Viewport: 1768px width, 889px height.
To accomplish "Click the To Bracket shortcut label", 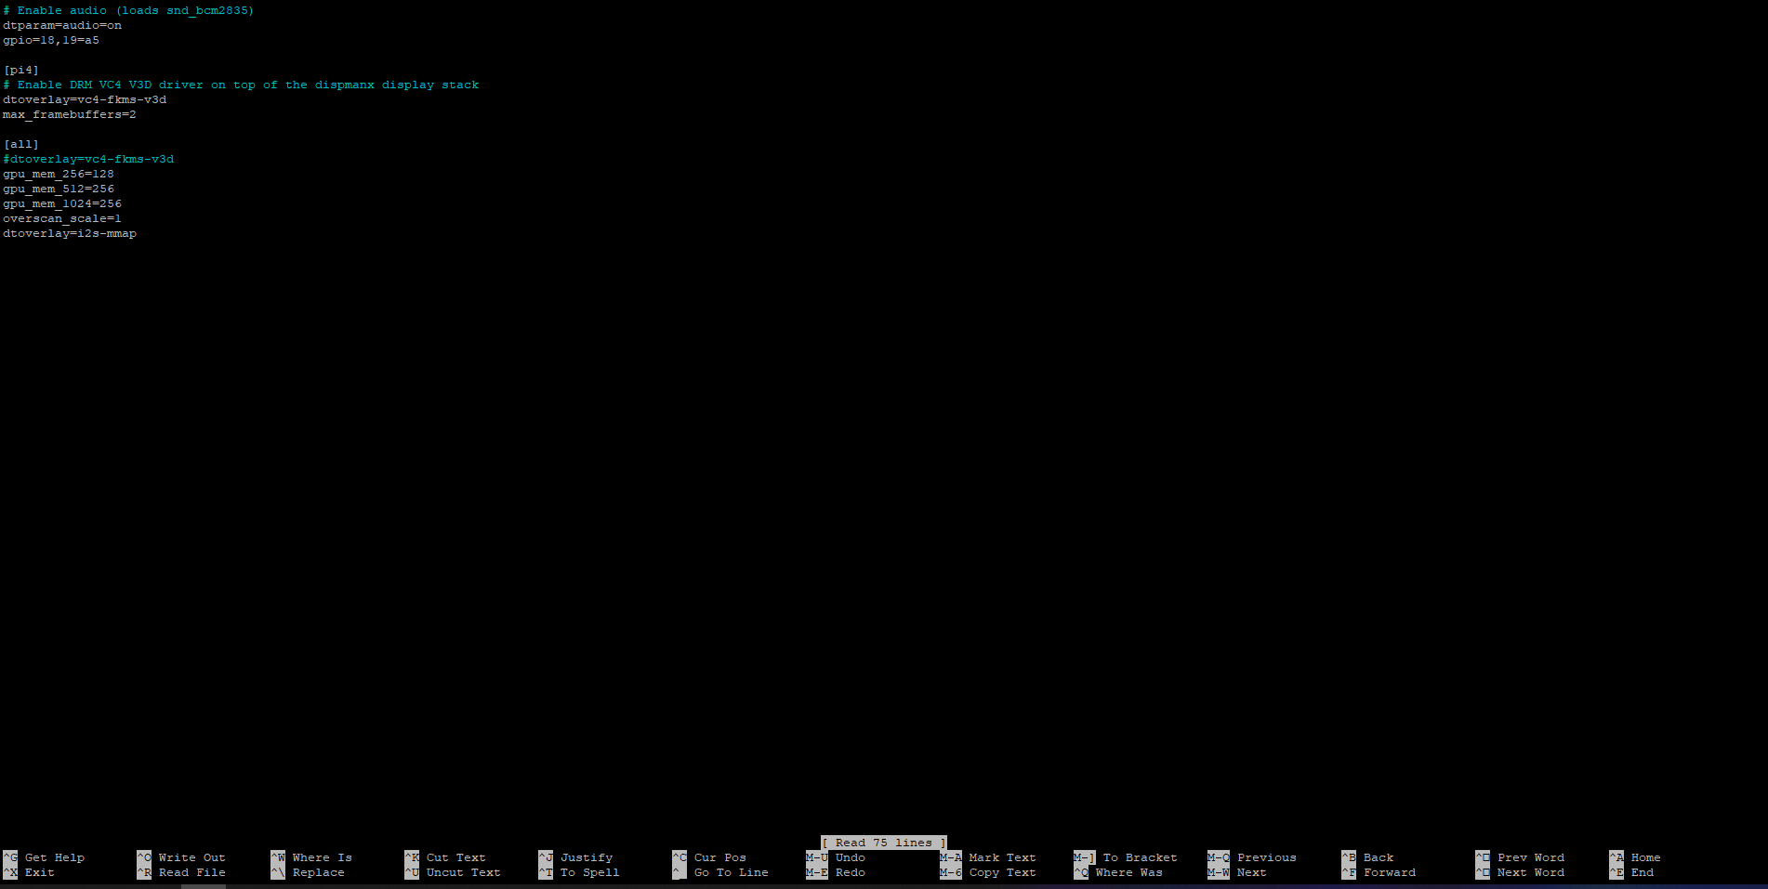I will [x=1140, y=857].
